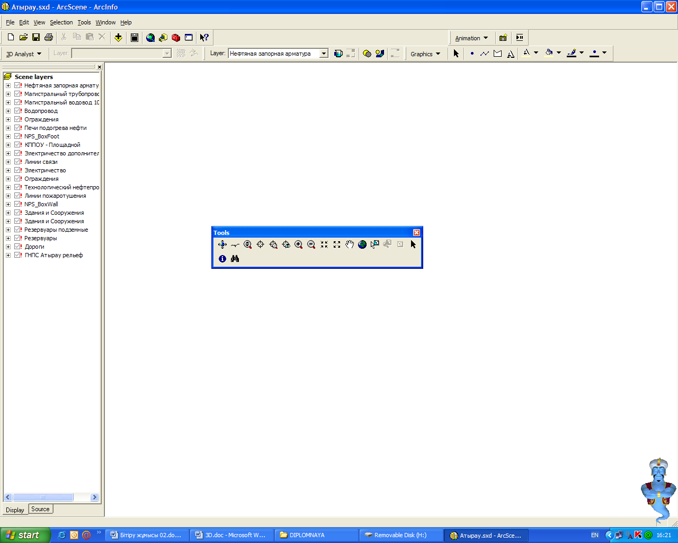This screenshot has width=678, height=543.
Task: Select the Set Observer tool
Action: (x=286, y=244)
